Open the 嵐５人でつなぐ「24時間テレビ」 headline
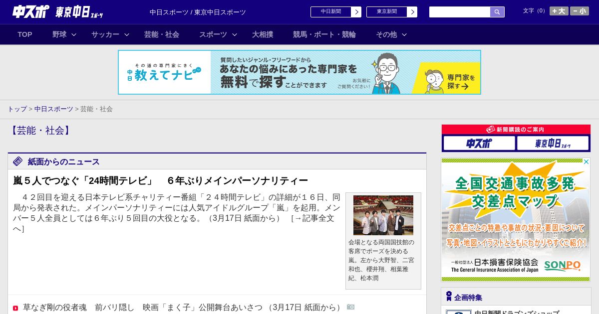This screenshot has width=599, height=314. coord(161,180)
